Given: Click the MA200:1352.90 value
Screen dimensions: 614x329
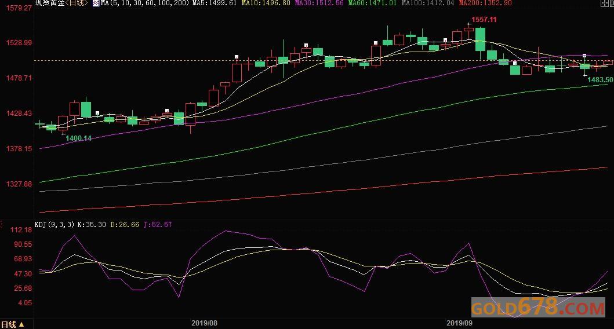Looking at the screenshot, I should (485, 3).
